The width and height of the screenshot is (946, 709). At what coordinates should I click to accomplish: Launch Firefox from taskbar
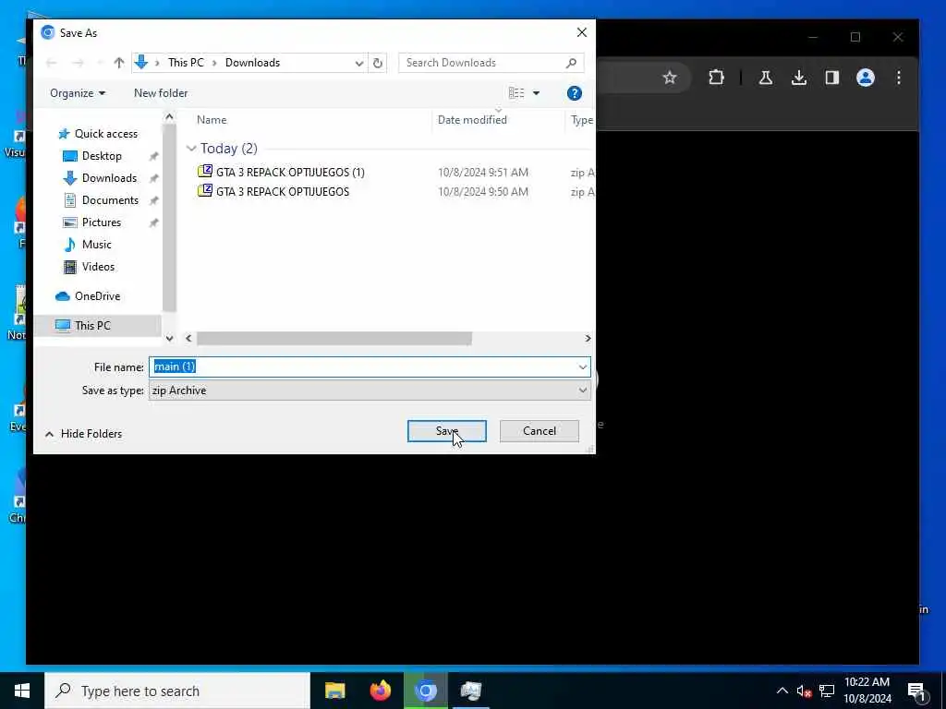tap(380, 691)
